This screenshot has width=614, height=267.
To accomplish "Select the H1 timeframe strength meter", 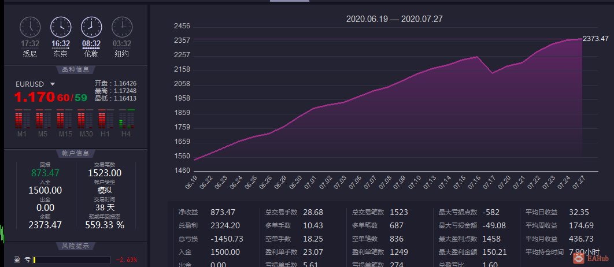I will 106,119.
